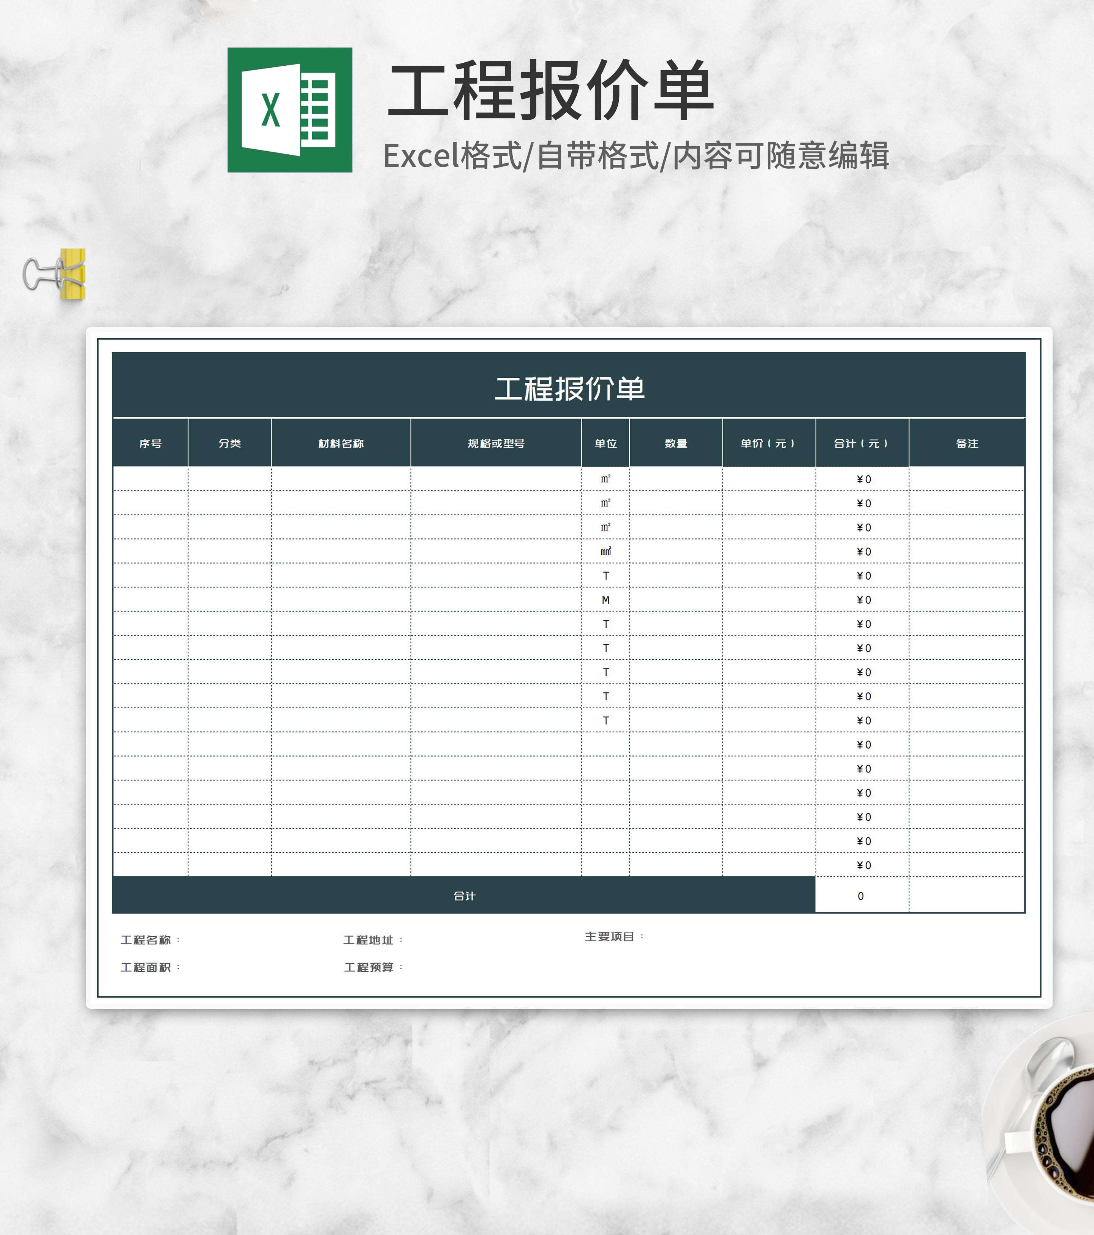Select the cell showing unit M
1094x1235 pixels.
[x=605, y=600]
